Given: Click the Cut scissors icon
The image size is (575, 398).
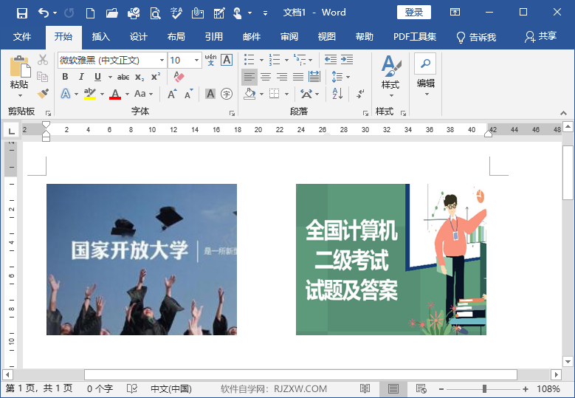Looking at the screenshot, I should 43,60.
